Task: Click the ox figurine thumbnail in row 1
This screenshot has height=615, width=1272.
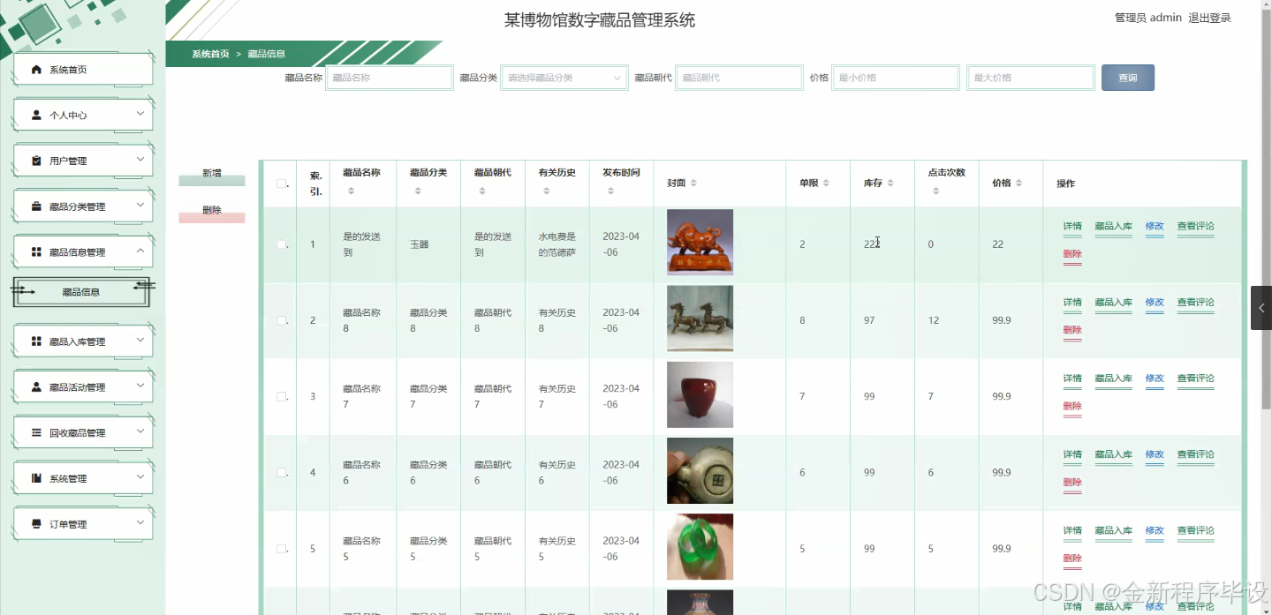Action: 700,243
